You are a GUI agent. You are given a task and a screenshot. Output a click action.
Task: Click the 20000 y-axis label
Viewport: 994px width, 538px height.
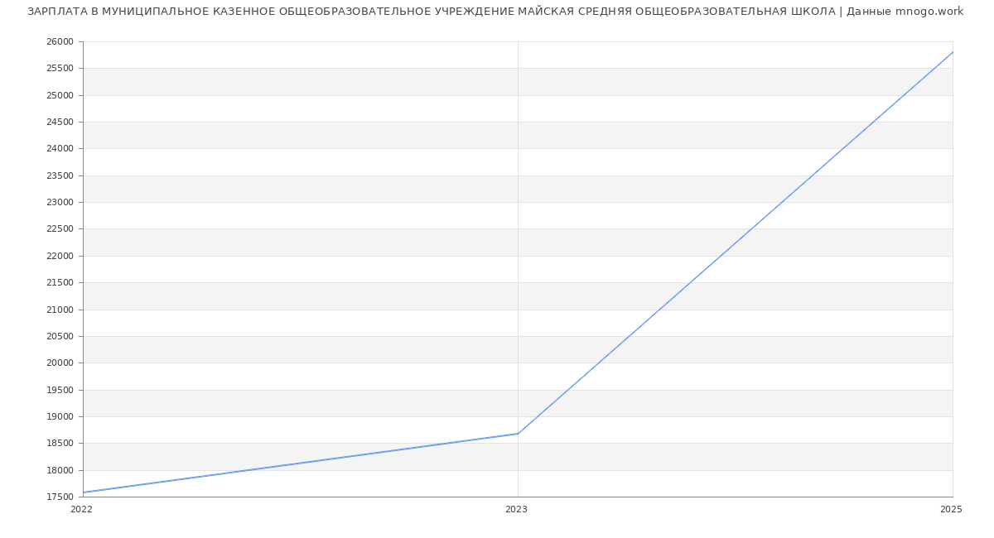[x=60, y=363]
